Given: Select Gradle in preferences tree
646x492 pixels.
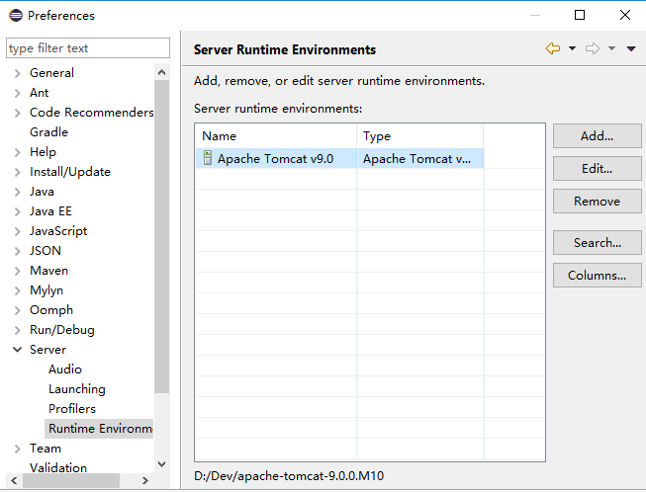Looking at the screenshot, I should click(x=48, y=132).
